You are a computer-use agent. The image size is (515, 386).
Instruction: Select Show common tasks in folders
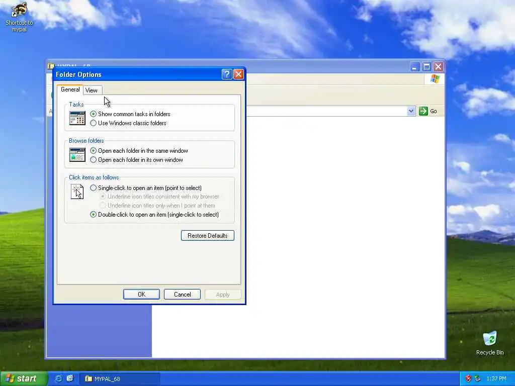[130, 114]
